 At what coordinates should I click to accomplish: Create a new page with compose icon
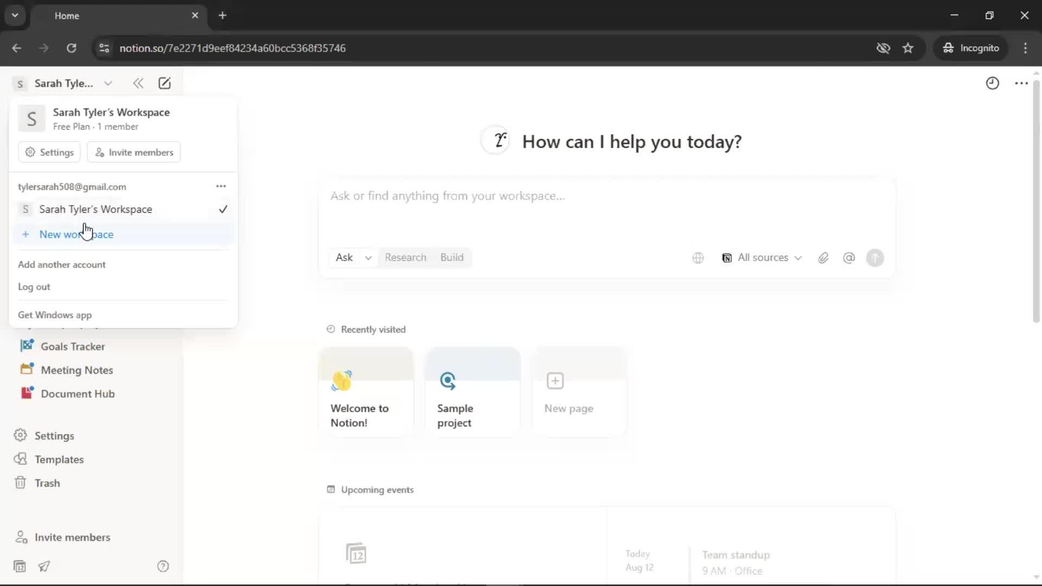(164, 83)
